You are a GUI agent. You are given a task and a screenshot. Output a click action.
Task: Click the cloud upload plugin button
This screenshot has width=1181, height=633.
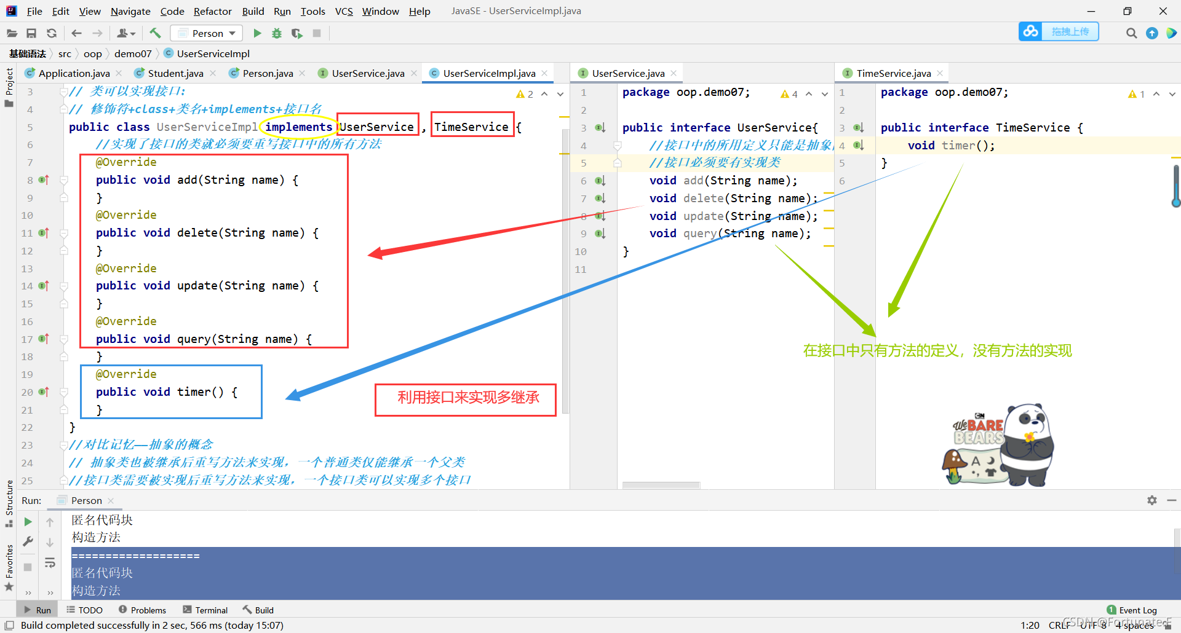(1059, 31)
